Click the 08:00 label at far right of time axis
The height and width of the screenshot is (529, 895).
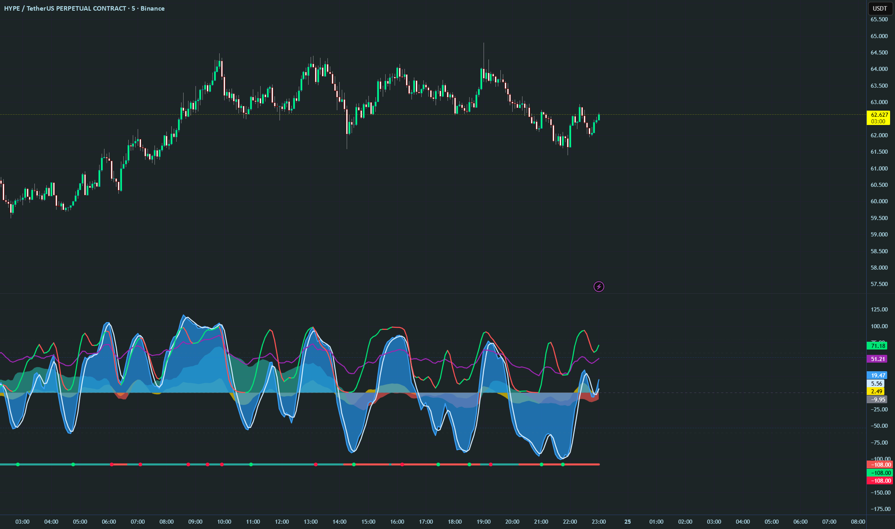pyautogui.click(x=858, y=522)
